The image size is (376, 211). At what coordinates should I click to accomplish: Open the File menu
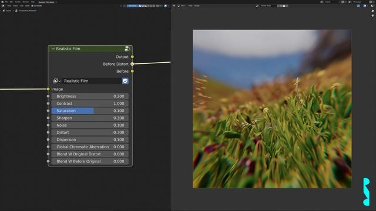click(x=6, y=2)
